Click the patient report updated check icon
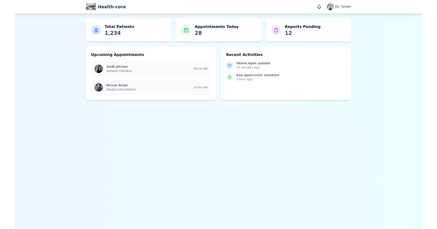437x229 pixels. [x=229, y=65]
